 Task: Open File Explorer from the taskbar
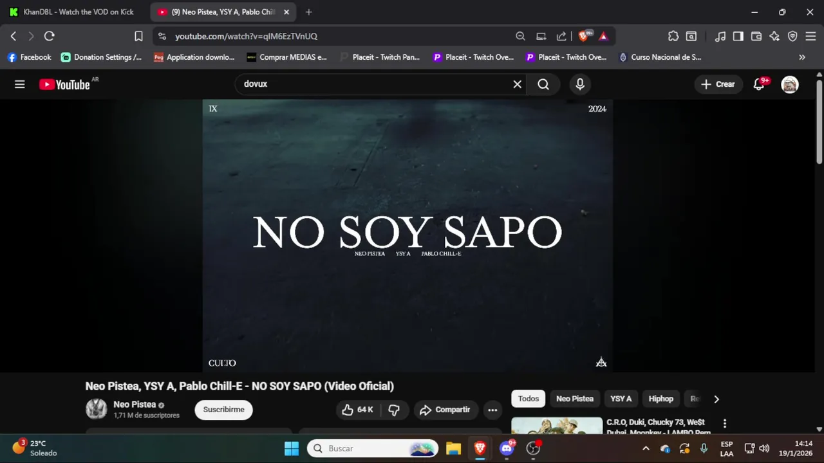tap(453, 448)
